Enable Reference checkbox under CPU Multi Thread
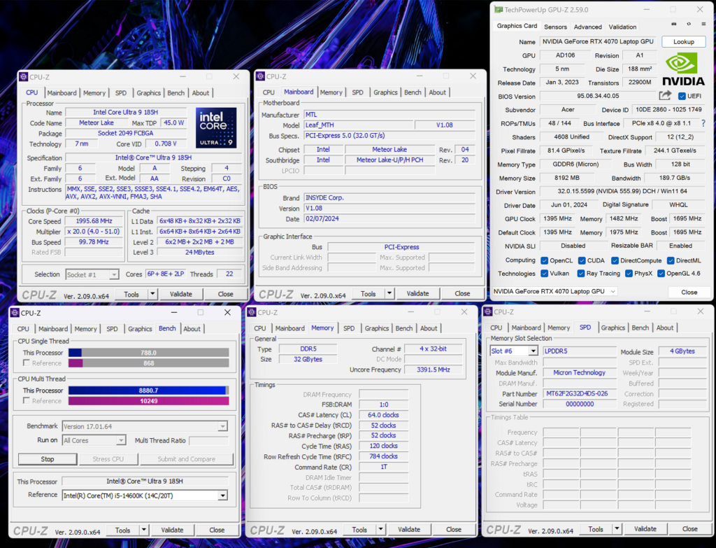716x548 pixels. point(27,400)
